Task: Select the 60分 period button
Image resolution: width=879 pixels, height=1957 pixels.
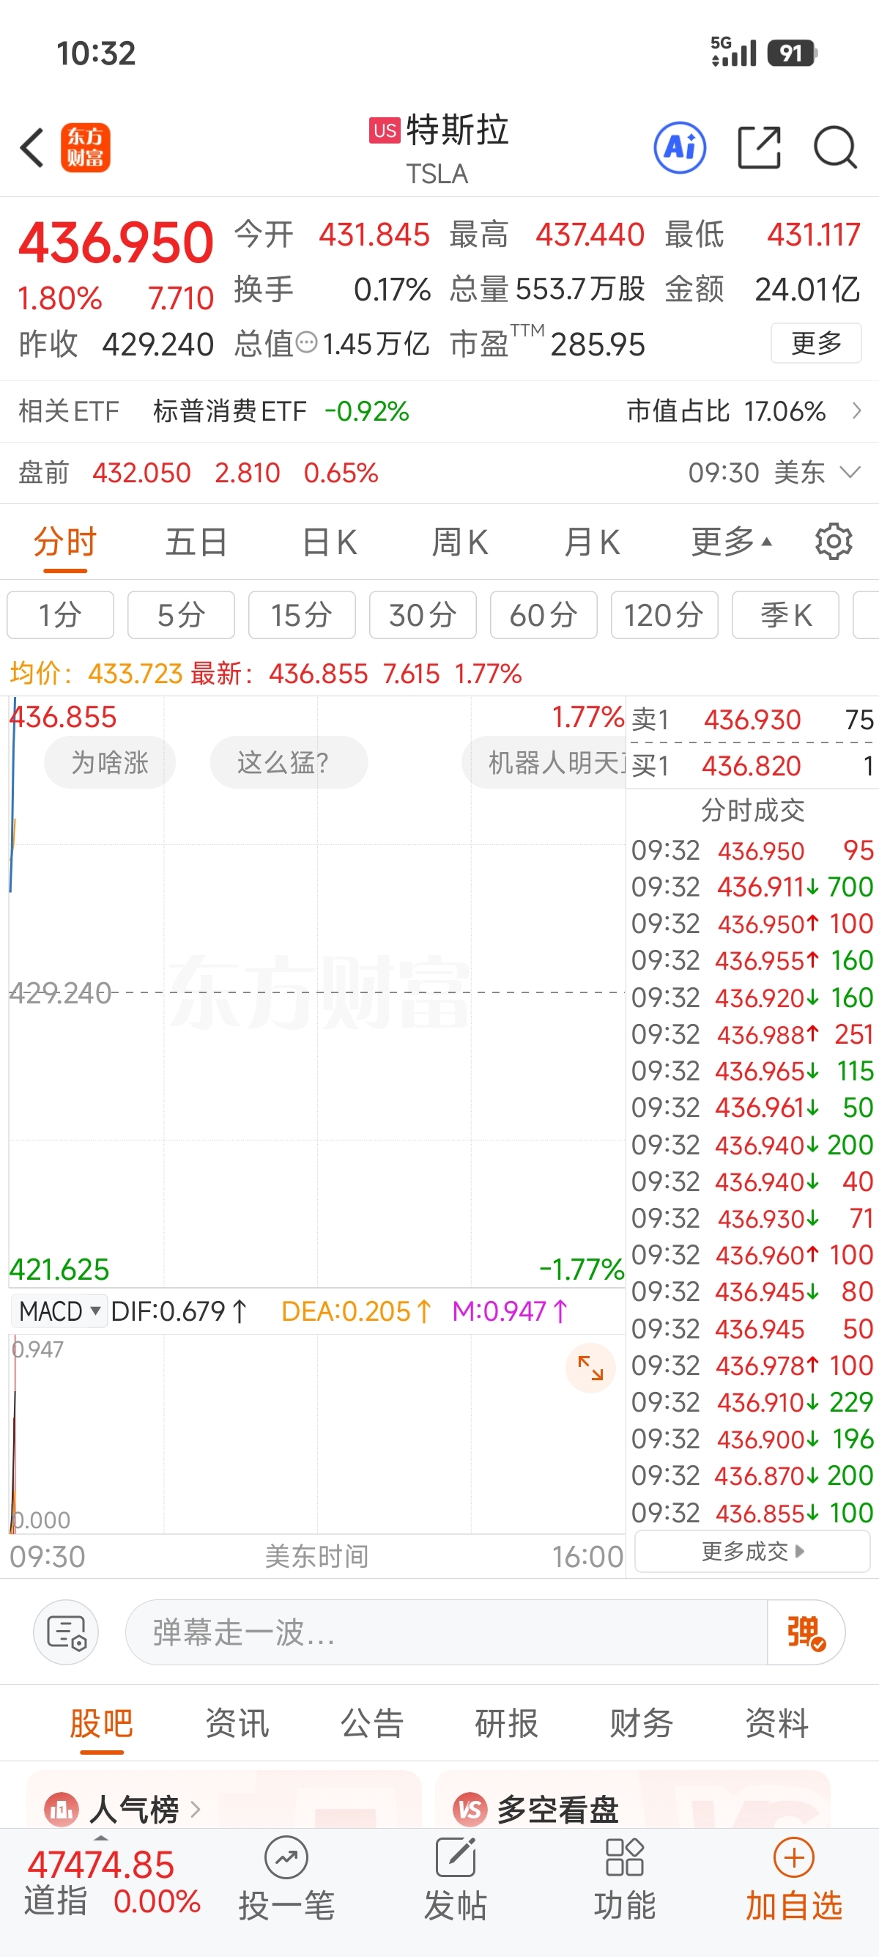Action: click(544, 615)
